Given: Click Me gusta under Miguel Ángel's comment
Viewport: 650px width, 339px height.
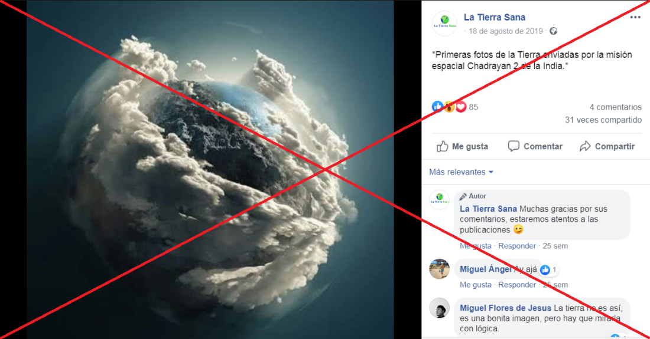Looking at the screenshot, I should [x=476, y=285].
